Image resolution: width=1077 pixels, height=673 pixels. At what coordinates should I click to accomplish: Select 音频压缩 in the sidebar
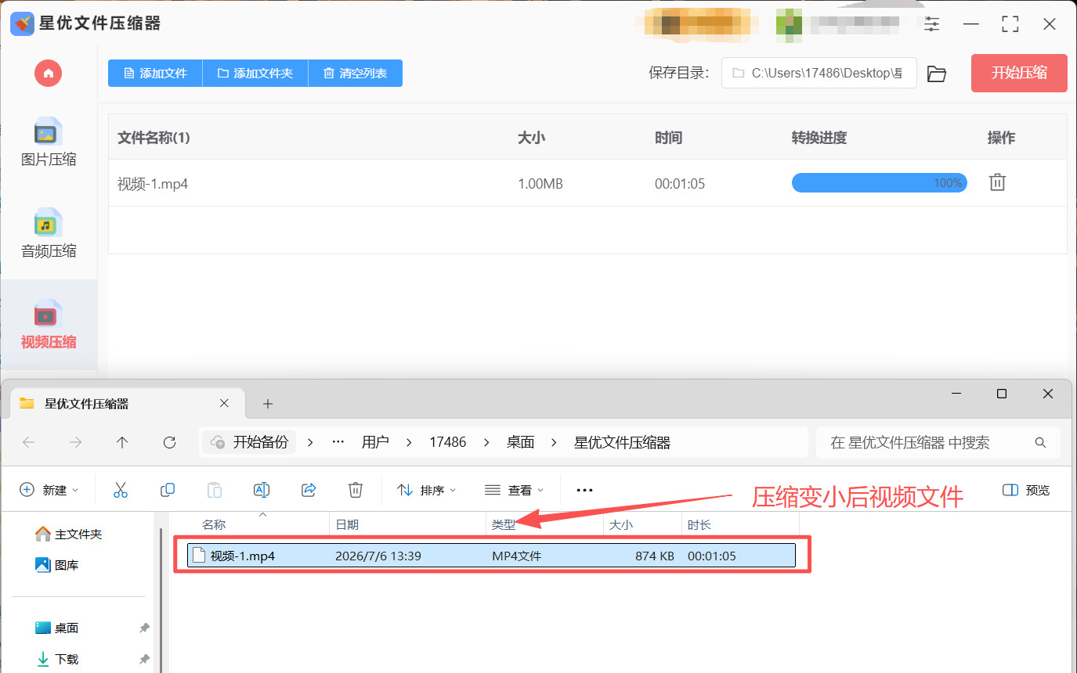coord(49,234)
